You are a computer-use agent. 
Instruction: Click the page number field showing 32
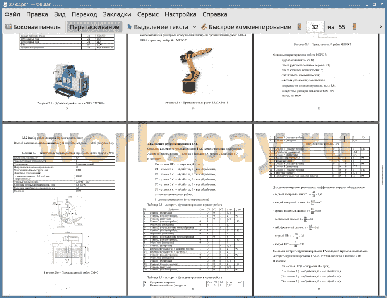(315, 27)
